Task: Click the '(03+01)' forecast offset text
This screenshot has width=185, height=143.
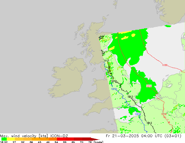Action: point(173,136)
